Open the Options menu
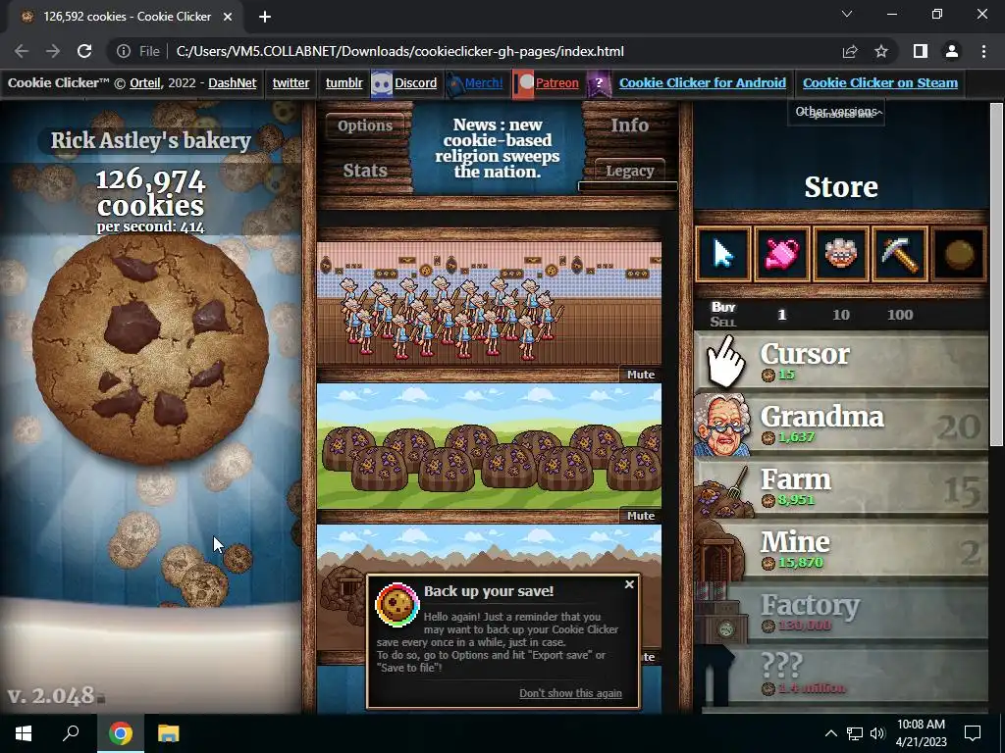The width and height of the screenshot is (1005, 753). pyautogui.click(x=365, y=125)
